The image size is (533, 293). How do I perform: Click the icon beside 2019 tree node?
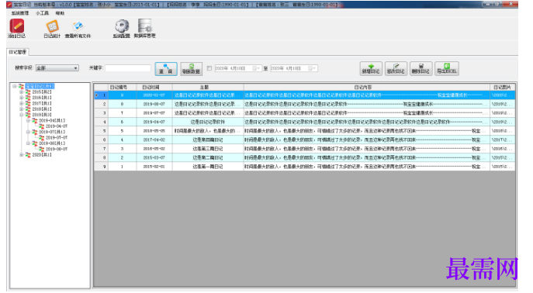[28, 115]
